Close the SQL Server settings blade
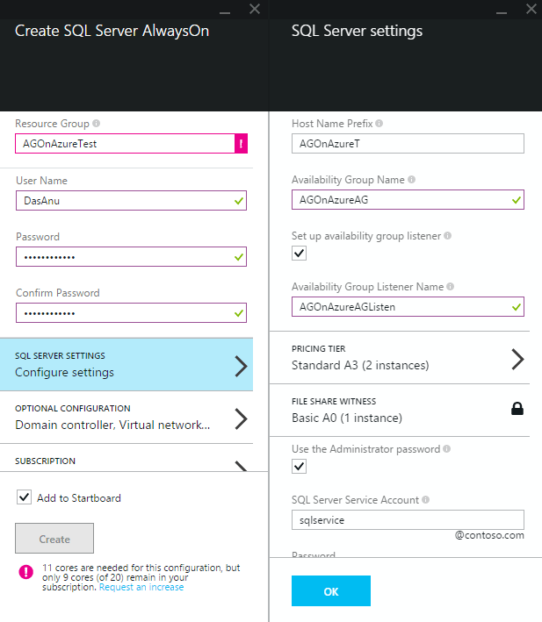542x622 pixels. pyautogui.click(x=530, y=9)
